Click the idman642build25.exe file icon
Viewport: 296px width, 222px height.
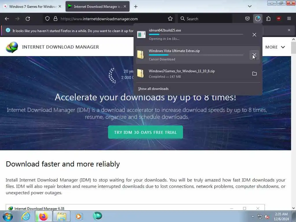141,35
